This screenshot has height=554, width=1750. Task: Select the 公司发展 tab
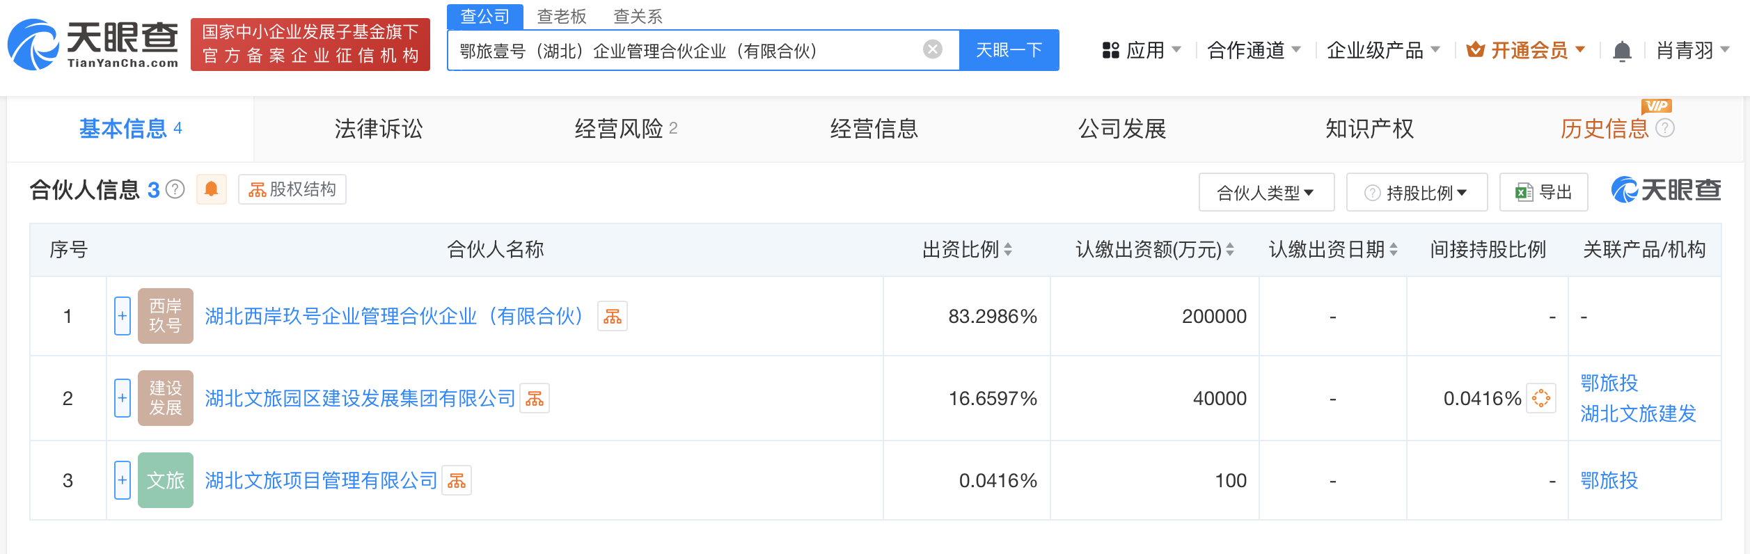pyautogui.click(x=1122, y=129)
